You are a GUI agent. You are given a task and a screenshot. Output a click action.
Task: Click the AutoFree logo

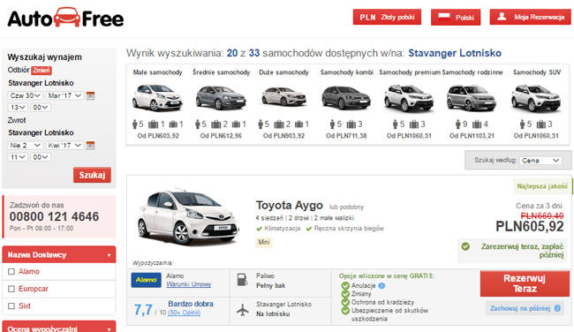click(x=65, y=18)
